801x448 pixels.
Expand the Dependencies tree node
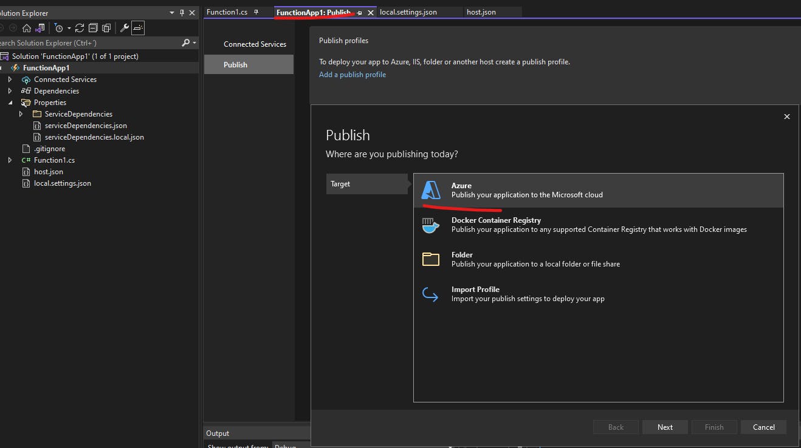(10, 90)
